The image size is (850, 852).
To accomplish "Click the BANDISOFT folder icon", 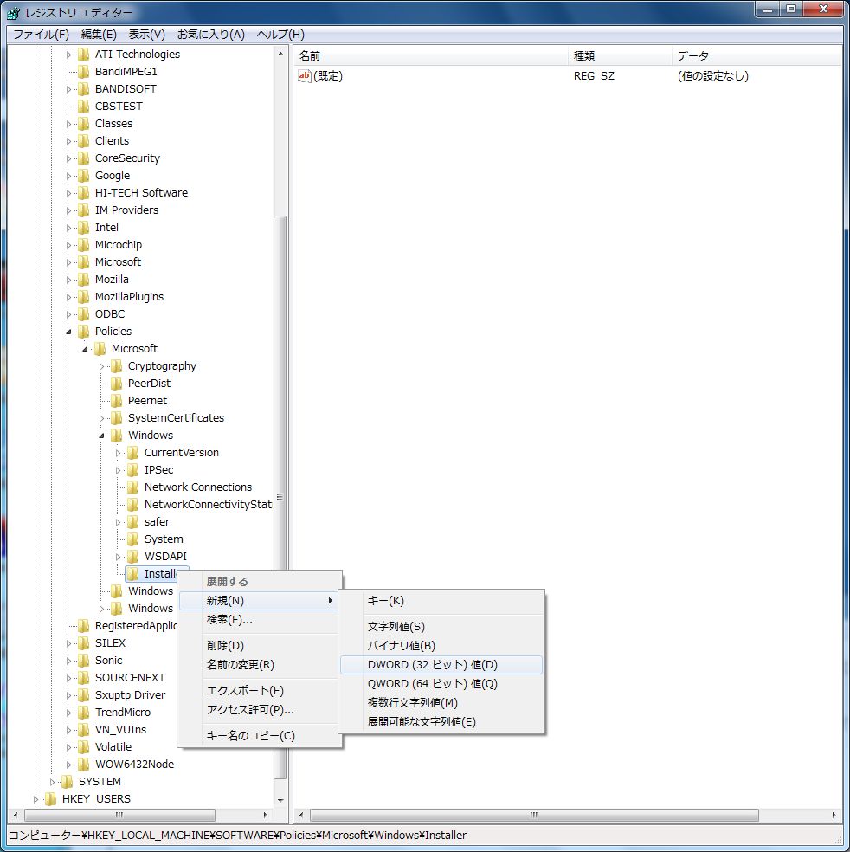I will 84,89.
